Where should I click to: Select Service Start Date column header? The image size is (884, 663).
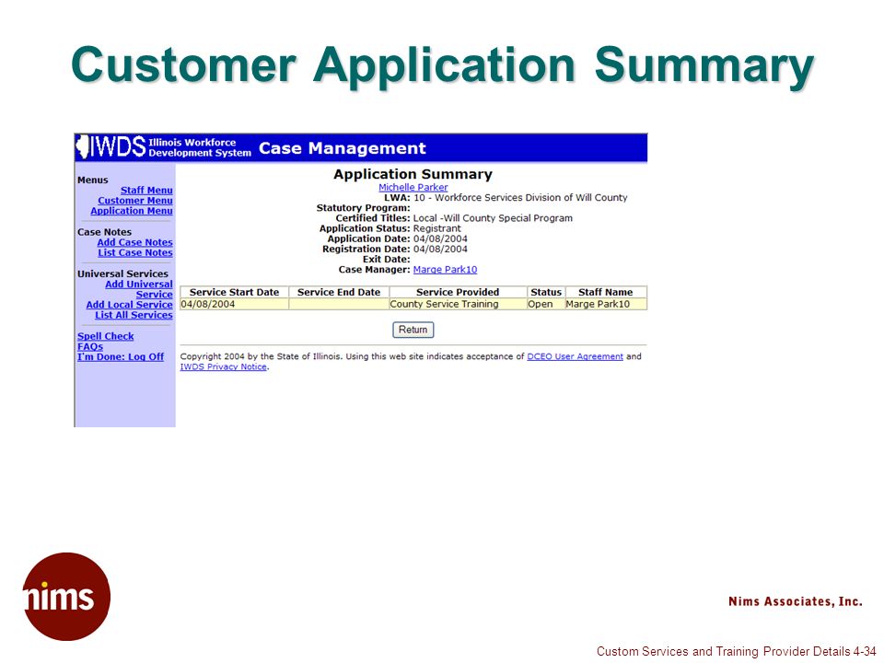234,292
